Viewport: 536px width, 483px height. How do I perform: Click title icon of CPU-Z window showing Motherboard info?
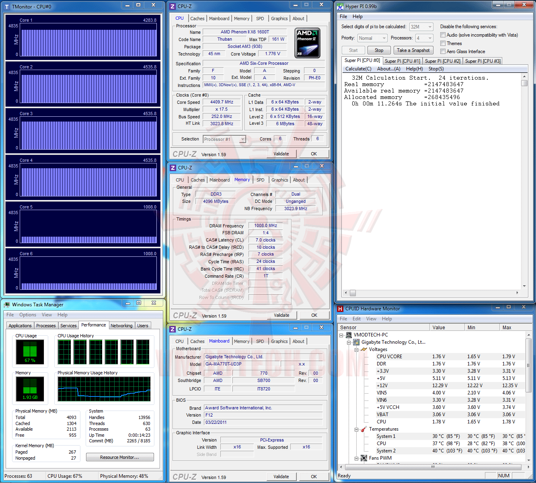point(173,329)
